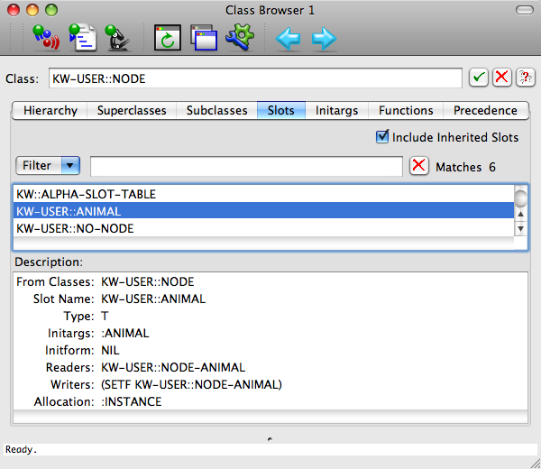The width and height of the screenshot is (541, 469).
Task: Click the Find Source document icon
Action: [82, 38]
